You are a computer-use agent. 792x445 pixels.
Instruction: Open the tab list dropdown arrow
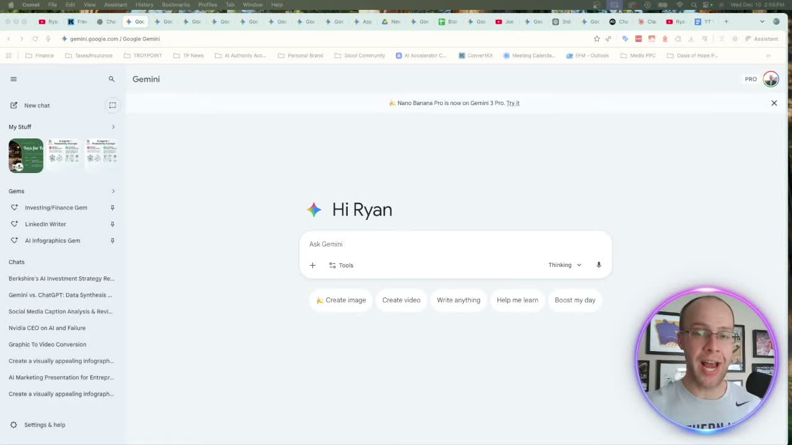point(762,22)
